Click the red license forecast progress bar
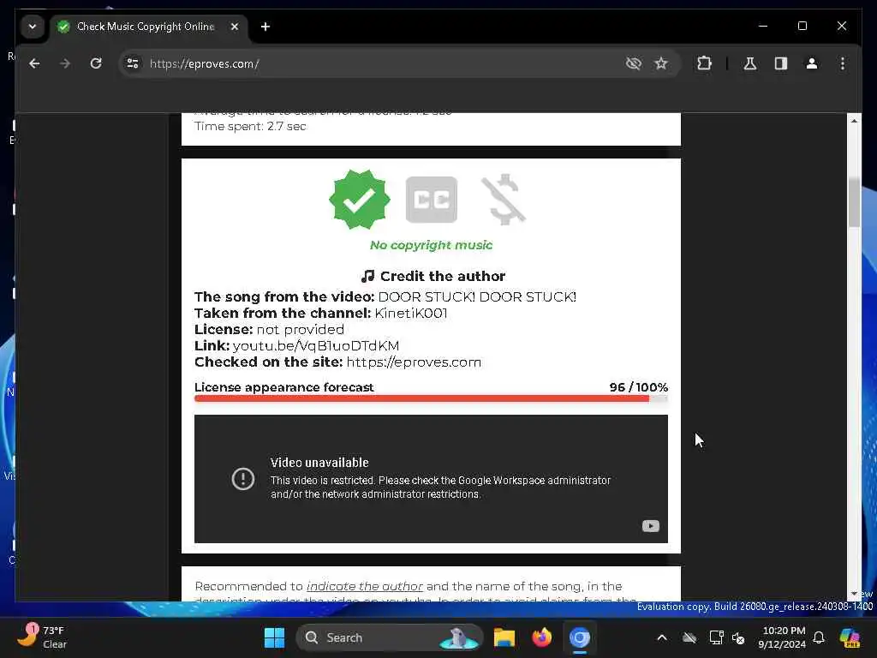Viewport: 877px width, 658px height. coord(421,399)
